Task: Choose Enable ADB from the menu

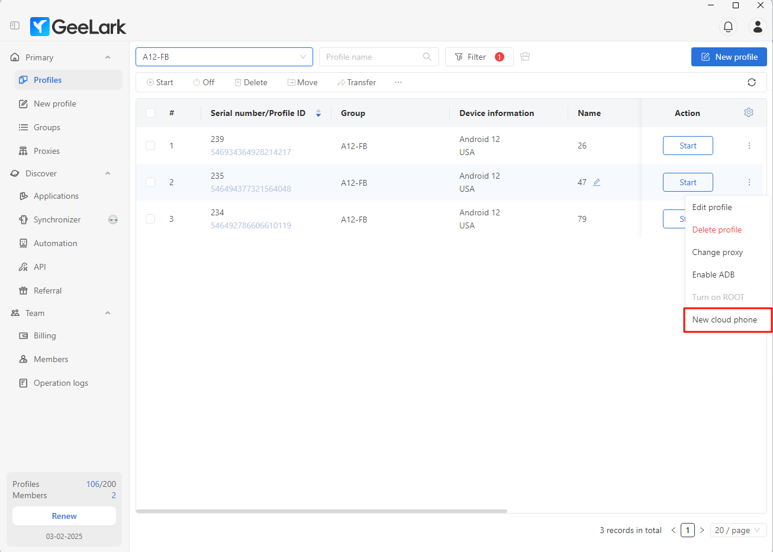Action: tap(727, 275)
